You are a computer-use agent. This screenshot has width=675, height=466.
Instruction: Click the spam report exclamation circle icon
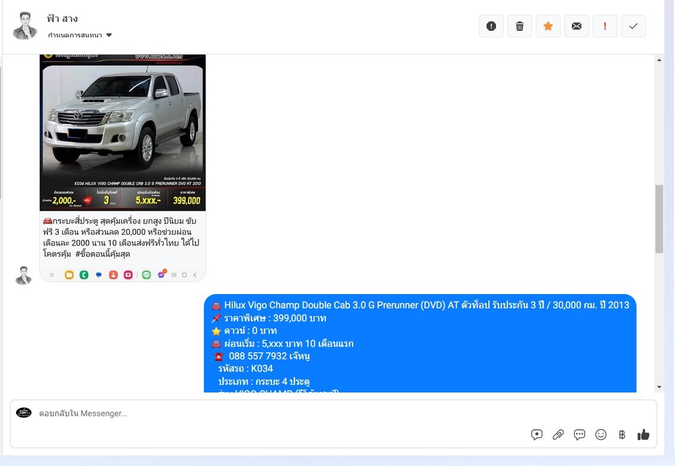(x=491, y=26)
